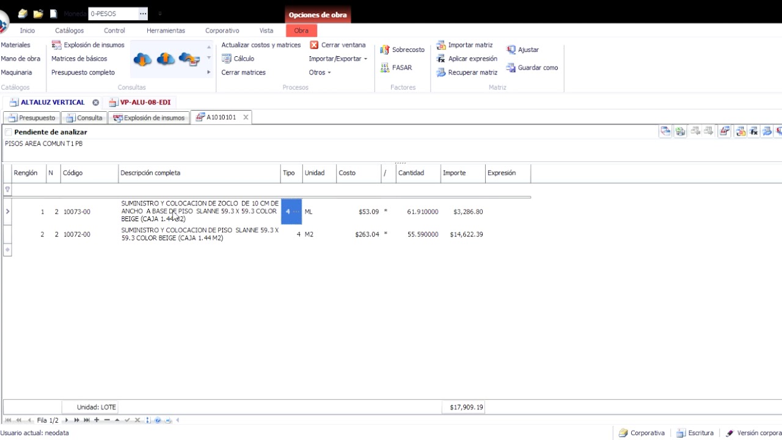Click the fx expression icon in the matrix toolbar
Viewport: 782px width, 440px height.
[x=754, y=131]
